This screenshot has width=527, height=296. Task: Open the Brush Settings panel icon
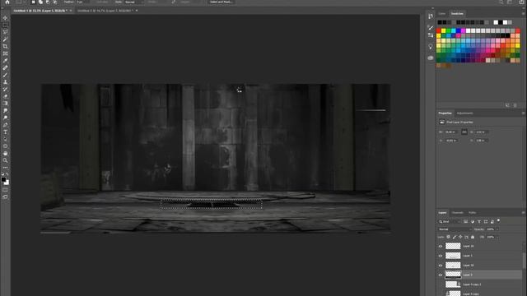click(x=431, y=27)
